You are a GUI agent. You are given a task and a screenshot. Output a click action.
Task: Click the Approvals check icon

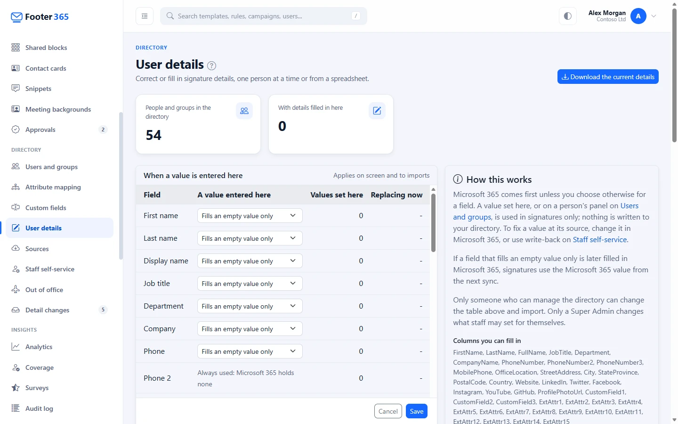coord(16,130)
